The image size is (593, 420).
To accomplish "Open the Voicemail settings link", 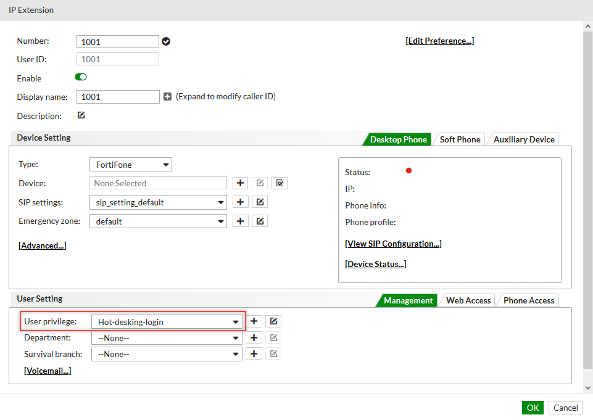I will tap(48, 371).
